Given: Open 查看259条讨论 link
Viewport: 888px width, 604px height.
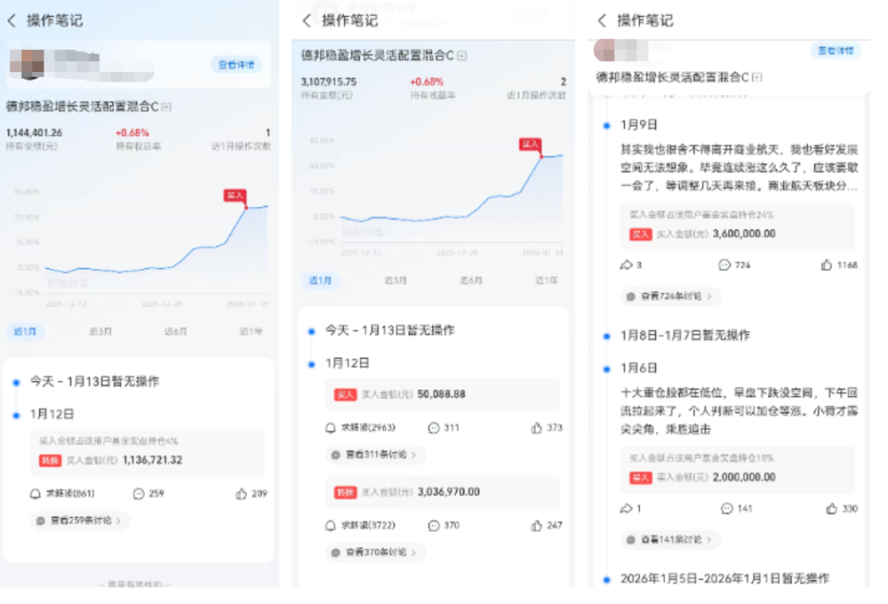Looking at the screenshot, I should (x=76, y=521).
